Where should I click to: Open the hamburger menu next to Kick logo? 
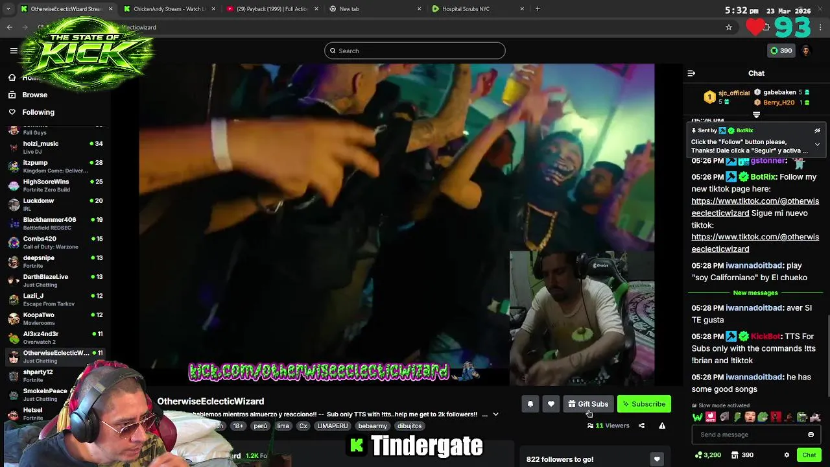[x=14, y=51]
